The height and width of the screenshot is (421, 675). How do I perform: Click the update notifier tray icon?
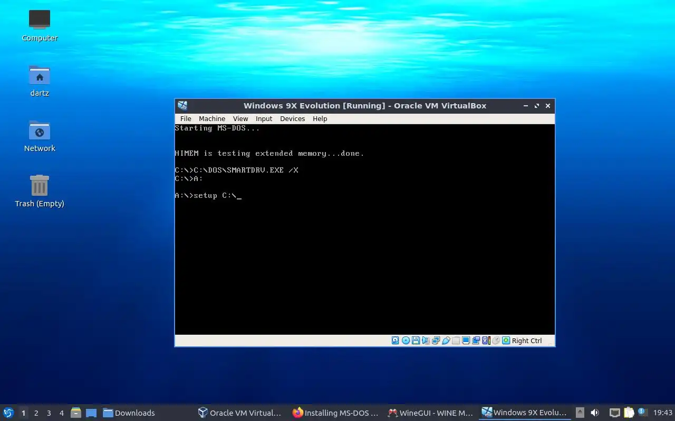tap(642, 412)
